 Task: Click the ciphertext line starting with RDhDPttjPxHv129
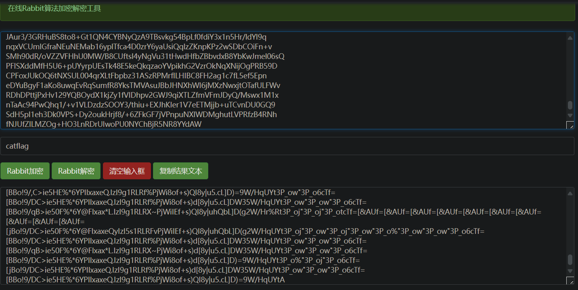click(x=142, y=95)
